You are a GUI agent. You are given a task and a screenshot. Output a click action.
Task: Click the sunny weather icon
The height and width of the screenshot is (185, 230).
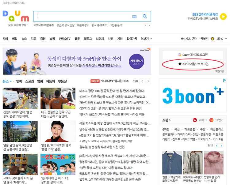(212, 39)
